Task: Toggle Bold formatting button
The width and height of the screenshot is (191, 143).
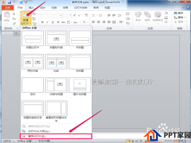Action: [x=42, y=22]
